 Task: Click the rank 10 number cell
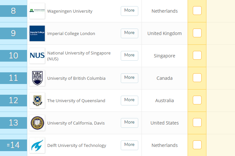13,56
